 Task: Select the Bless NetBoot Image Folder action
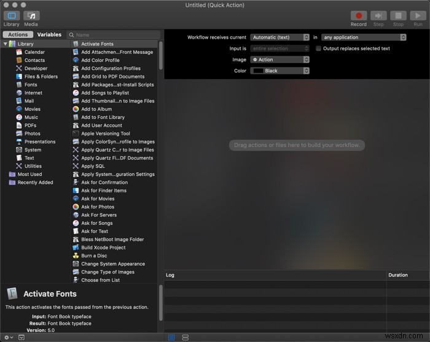coord(114,240)
